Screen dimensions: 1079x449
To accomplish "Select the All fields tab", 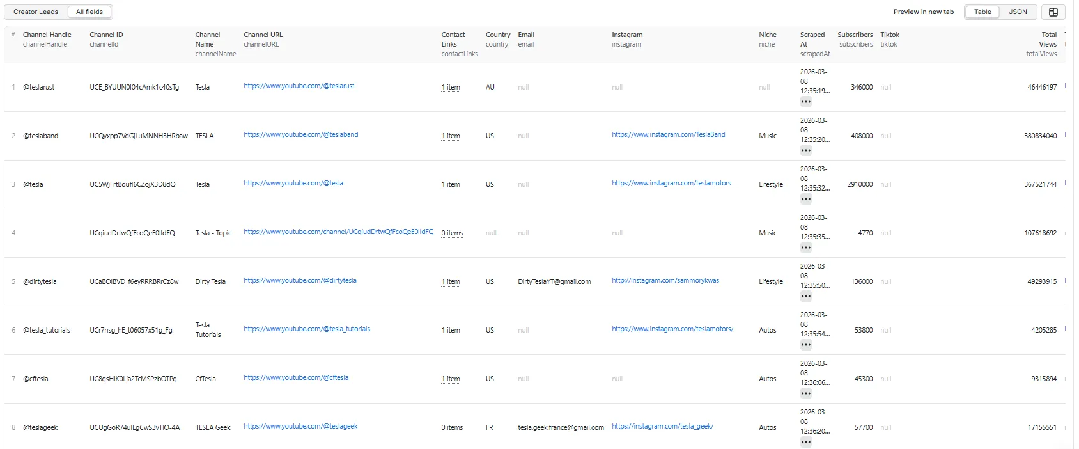I will coord(89,12).
